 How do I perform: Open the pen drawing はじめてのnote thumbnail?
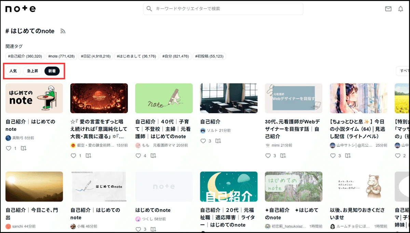pos(99,187)
